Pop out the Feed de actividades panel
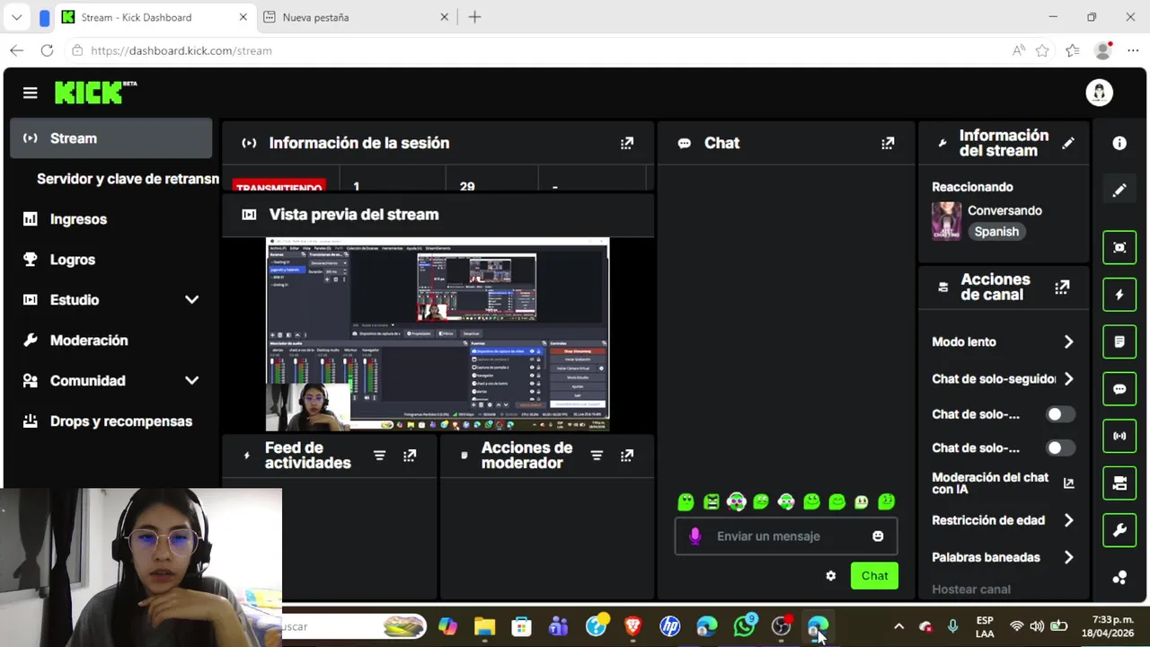This screenshot has height=647, width=1150. click(x=410, y=456)
